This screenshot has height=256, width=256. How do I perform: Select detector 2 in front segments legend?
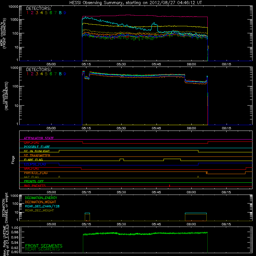tap(32, 13)
